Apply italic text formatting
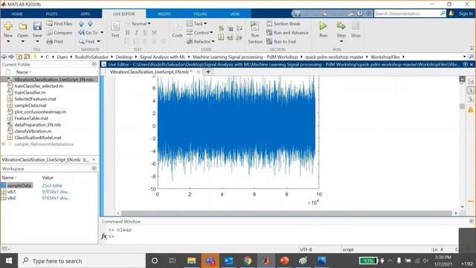Viewport: 476px width, 268px height. point(137,33)
